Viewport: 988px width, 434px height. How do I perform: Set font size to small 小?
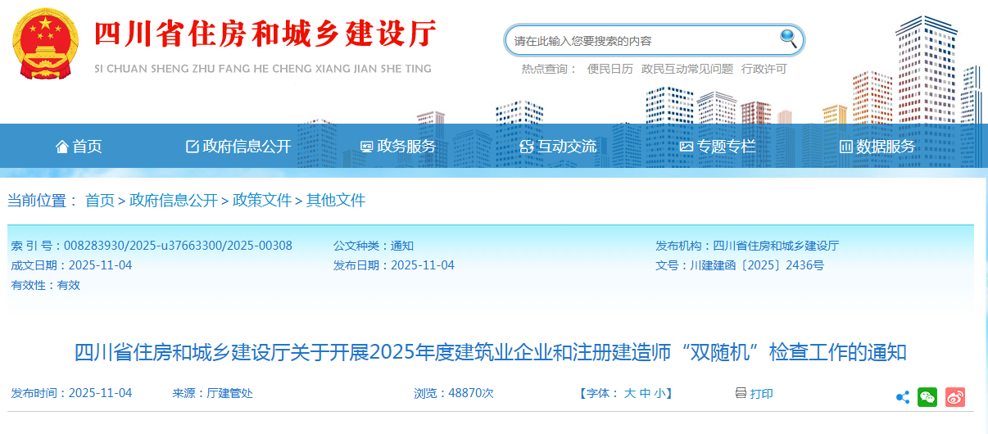coord(659,394)
